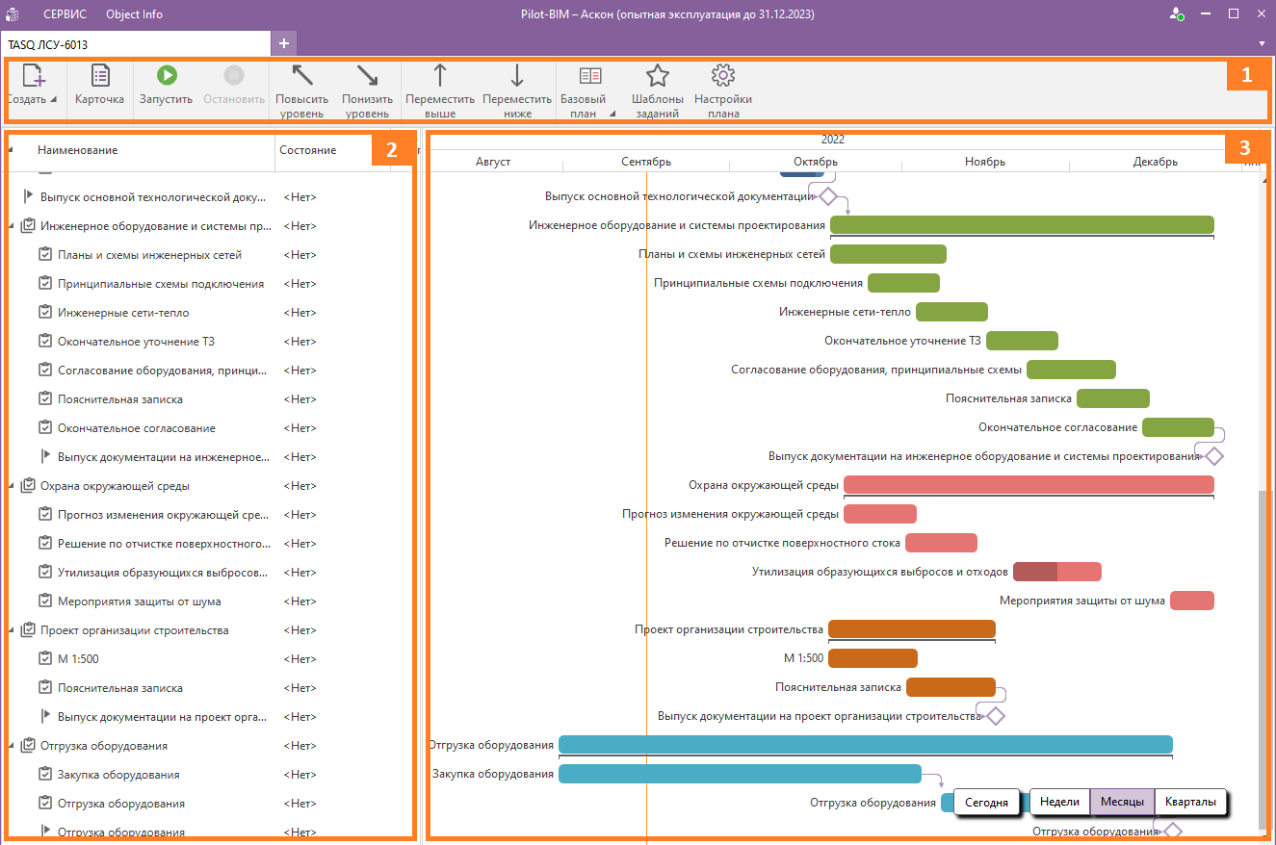
Task: Click the Понизить уровень arrow icon
Action: 367,77
